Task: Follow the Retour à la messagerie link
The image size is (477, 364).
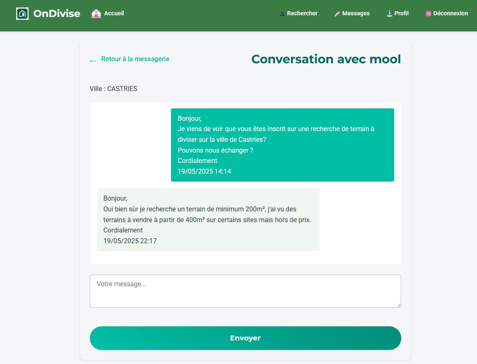Action: (135, 59)
